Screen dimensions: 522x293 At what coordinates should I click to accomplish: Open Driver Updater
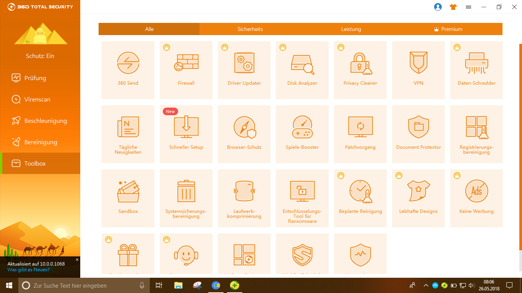pos(244,70)
